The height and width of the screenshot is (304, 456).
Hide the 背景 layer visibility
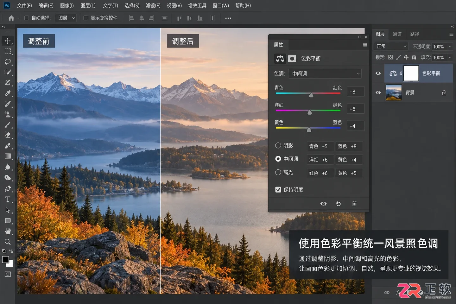378,92
